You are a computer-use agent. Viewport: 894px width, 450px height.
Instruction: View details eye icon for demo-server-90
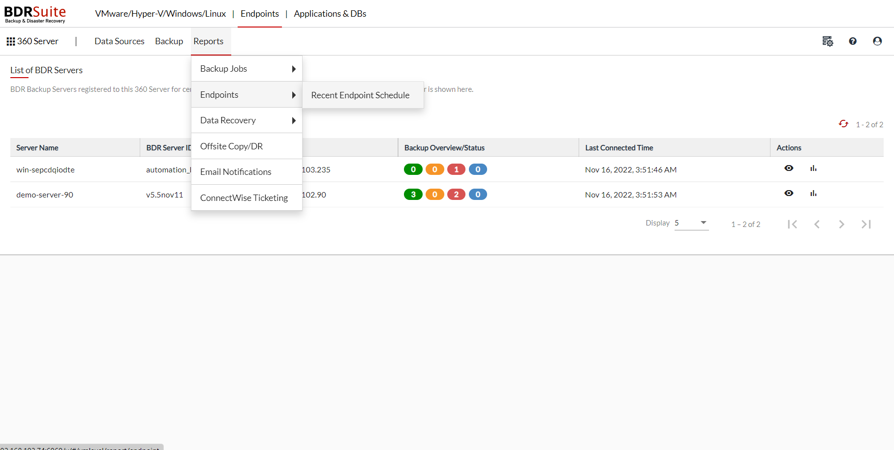click(x=789, y=193)
